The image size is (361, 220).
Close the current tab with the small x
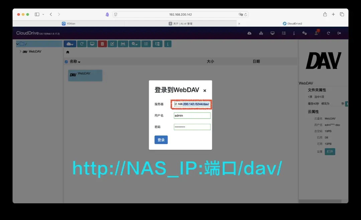[x=239, y=24]
